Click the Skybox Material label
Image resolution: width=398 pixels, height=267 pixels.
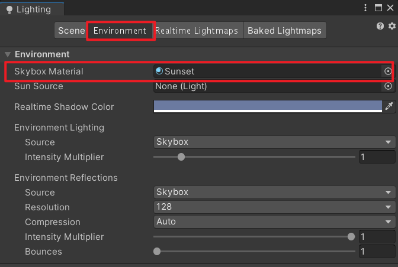(x=49, y=71)
